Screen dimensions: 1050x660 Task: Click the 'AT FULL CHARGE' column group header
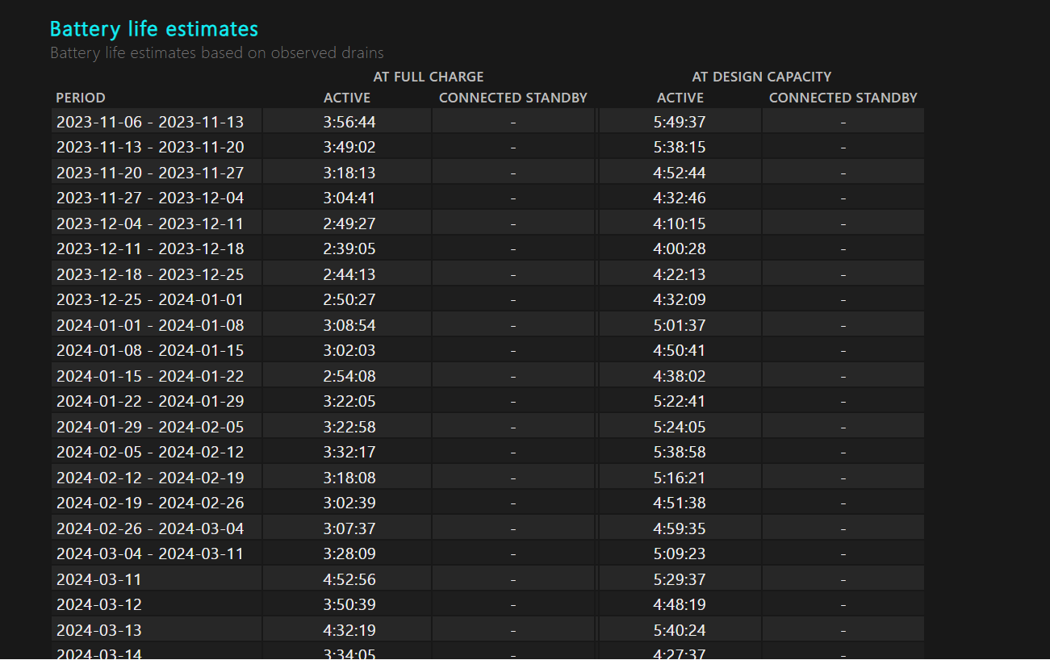click(x=429, y=77)
